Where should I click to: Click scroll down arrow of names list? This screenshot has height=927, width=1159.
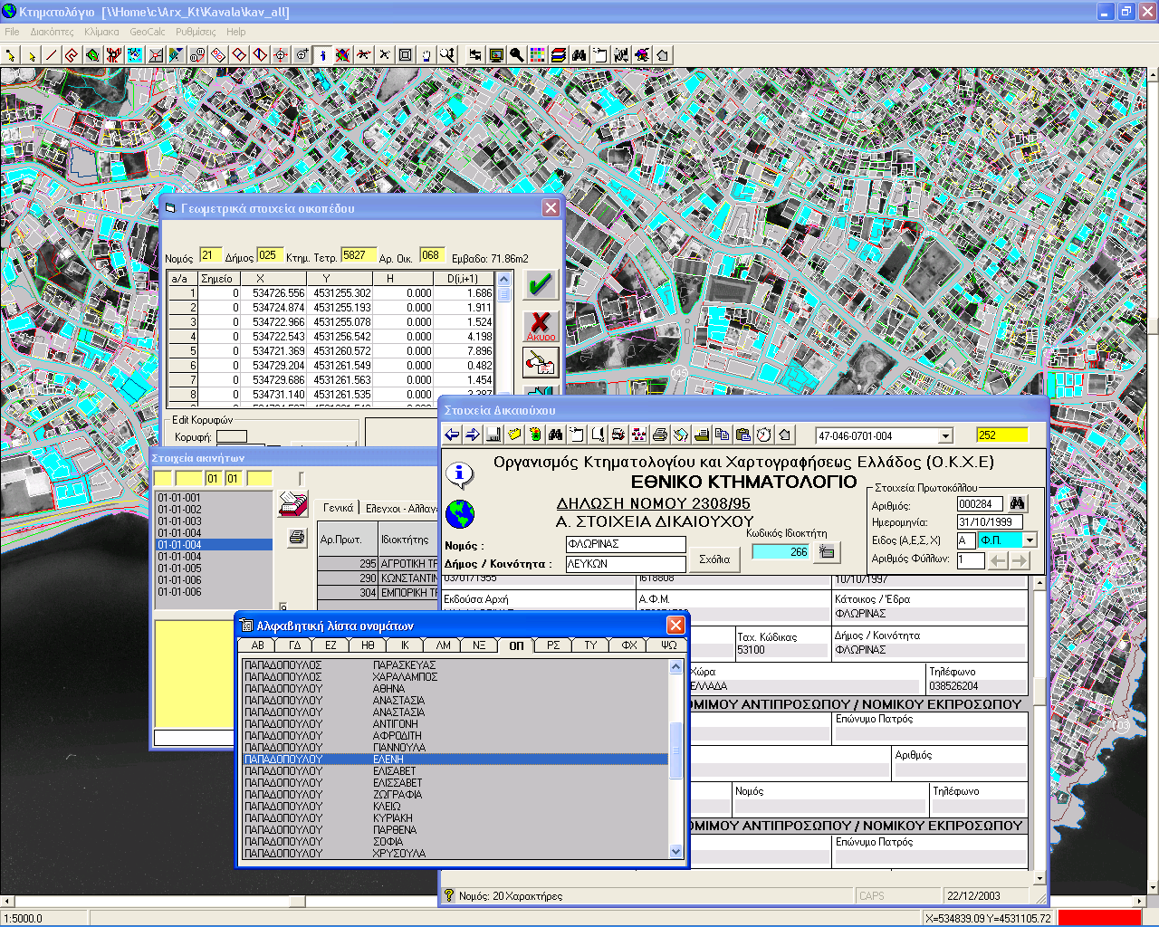pos(675,851)
